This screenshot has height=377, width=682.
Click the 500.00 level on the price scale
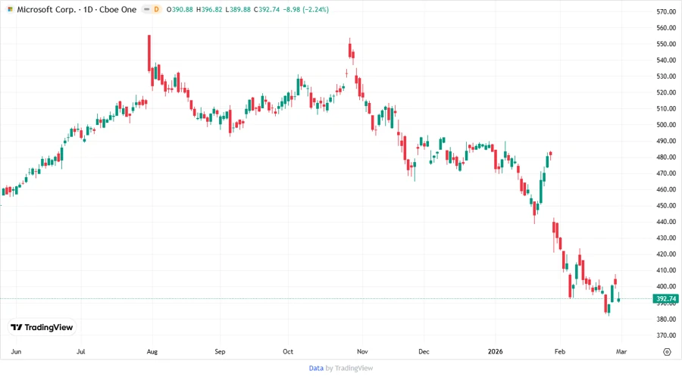[x=666, y=125]
